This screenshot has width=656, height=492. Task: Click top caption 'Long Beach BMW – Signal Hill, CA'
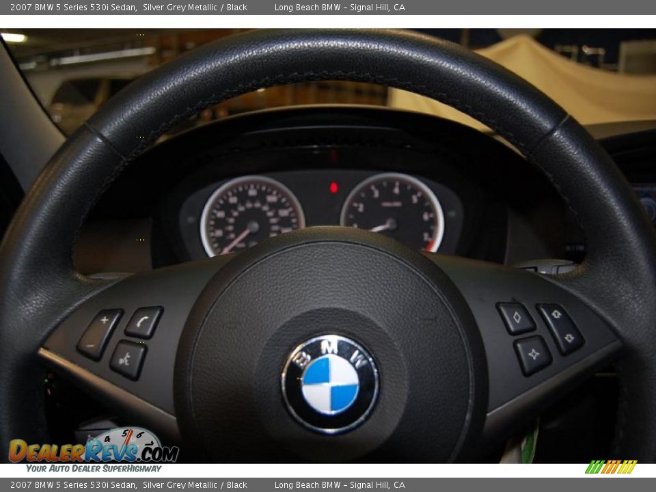pos(340,7)
